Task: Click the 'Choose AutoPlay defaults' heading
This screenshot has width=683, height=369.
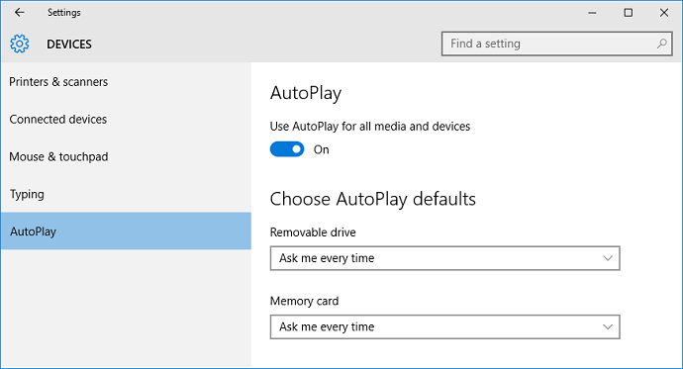Action: tap(373, 199)
